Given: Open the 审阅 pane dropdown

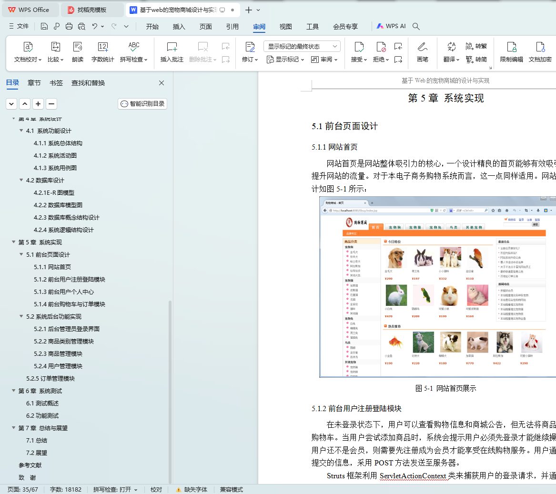Looking at the screenshot, I should click(324, 60).
